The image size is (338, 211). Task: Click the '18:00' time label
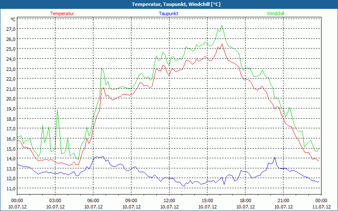(245, 201)
